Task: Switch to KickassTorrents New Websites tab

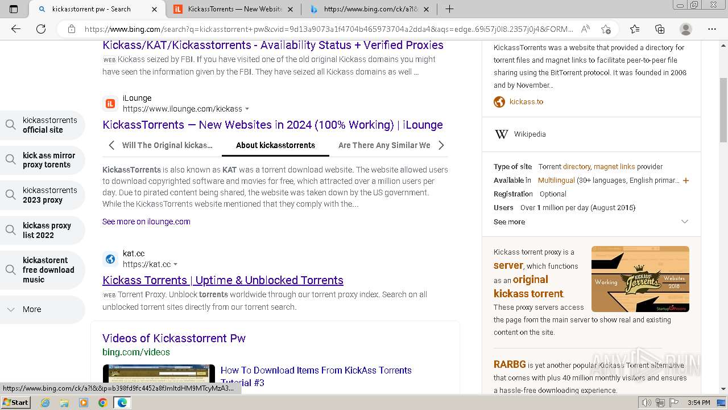Action: (x=234, y=9)
